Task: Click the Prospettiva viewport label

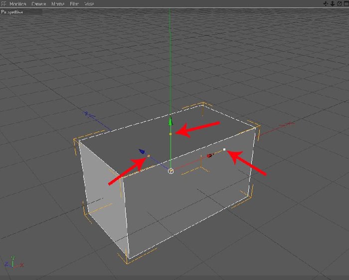Action: pos(12,12)
